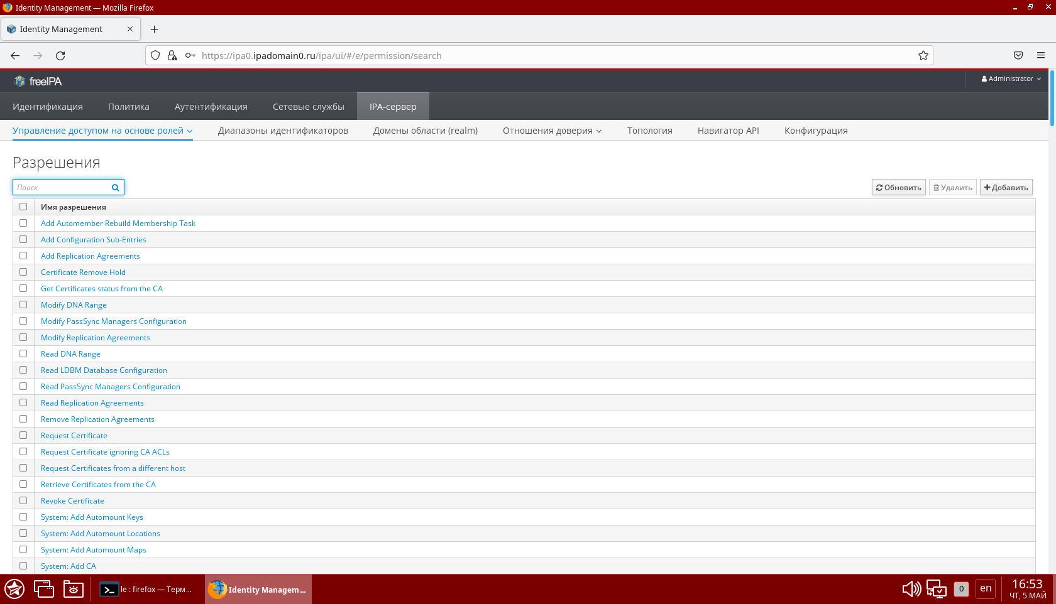Click the Pocket save icon

pyautogui.click(x=1018, y=56)
